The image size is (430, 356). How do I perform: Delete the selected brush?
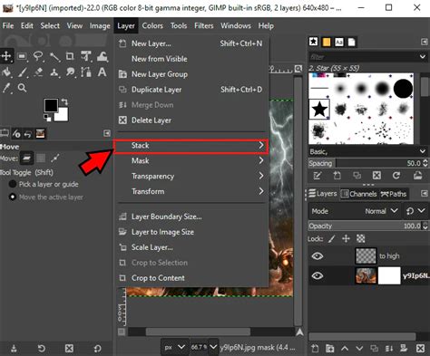[376, 176]
